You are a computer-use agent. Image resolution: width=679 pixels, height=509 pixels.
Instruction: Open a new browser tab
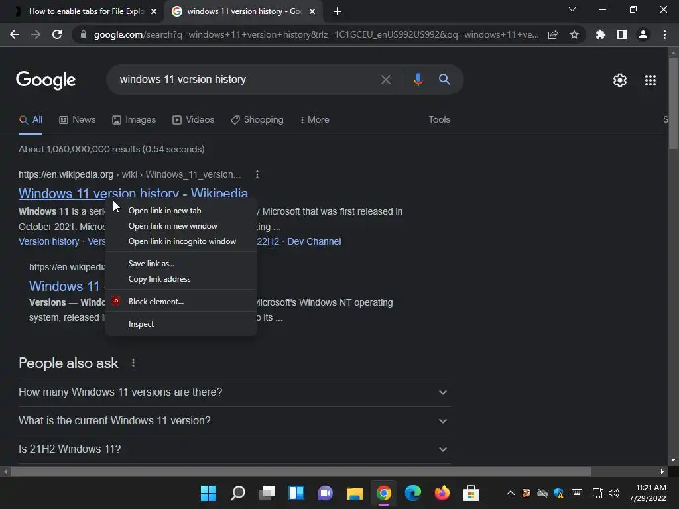tap(338, 11)
